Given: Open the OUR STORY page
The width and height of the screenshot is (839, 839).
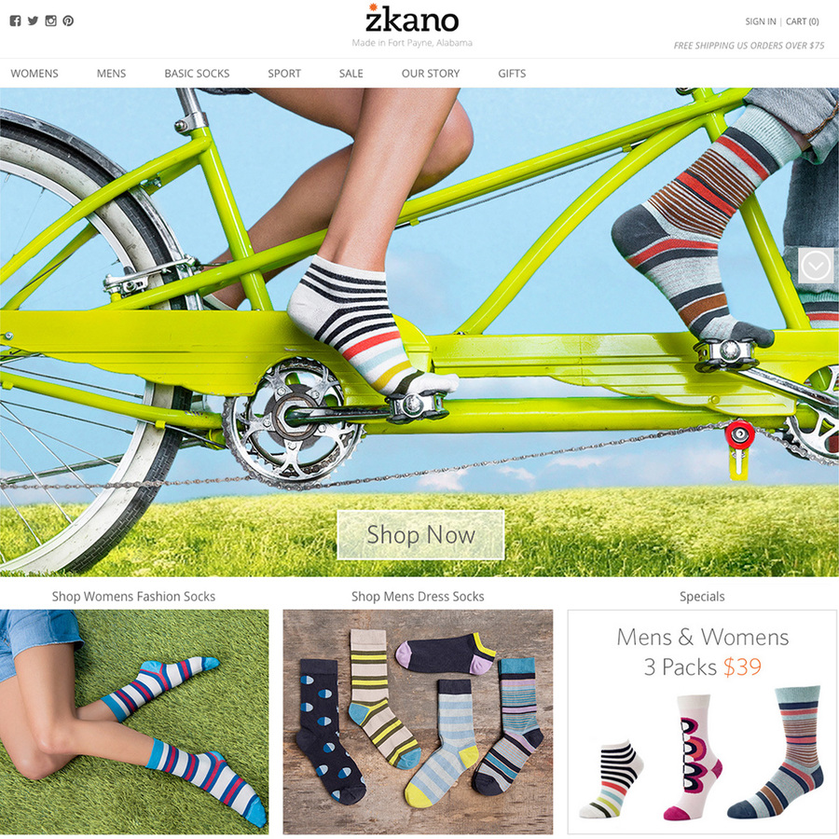Looking at the screenshot, I should [x=431, y=74].
